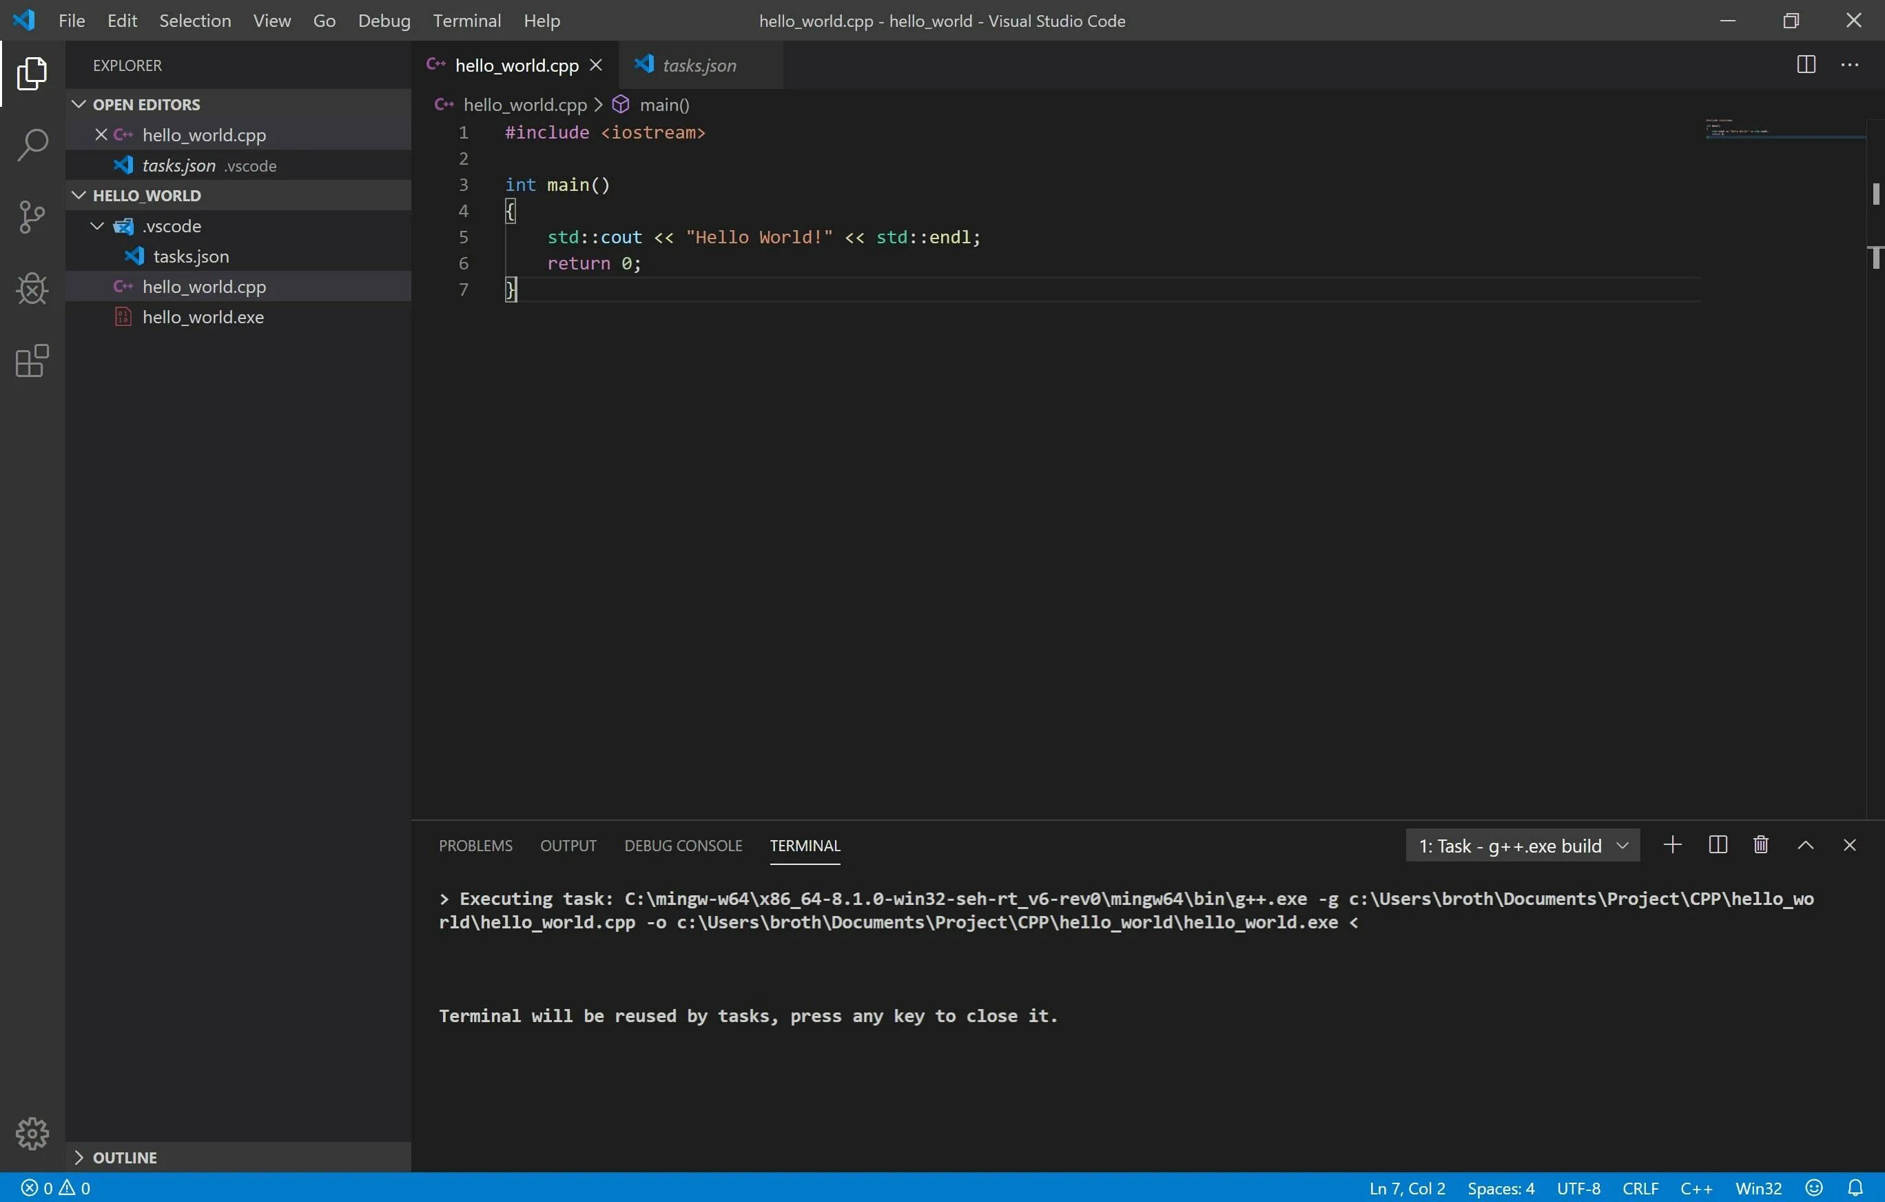Collapse the OPEN EDITORS section

[79, 104]
